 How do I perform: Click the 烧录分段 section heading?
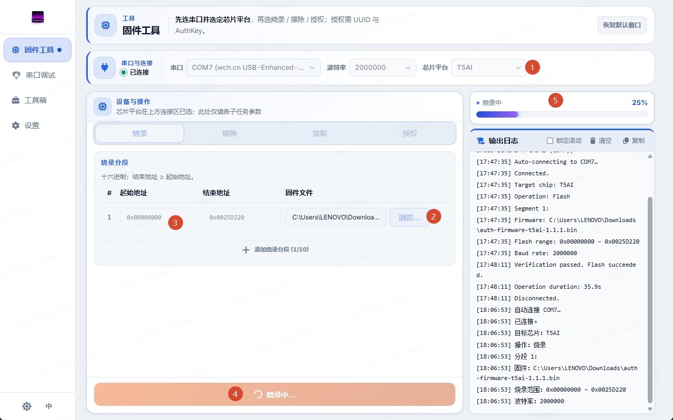click(115, 163)
